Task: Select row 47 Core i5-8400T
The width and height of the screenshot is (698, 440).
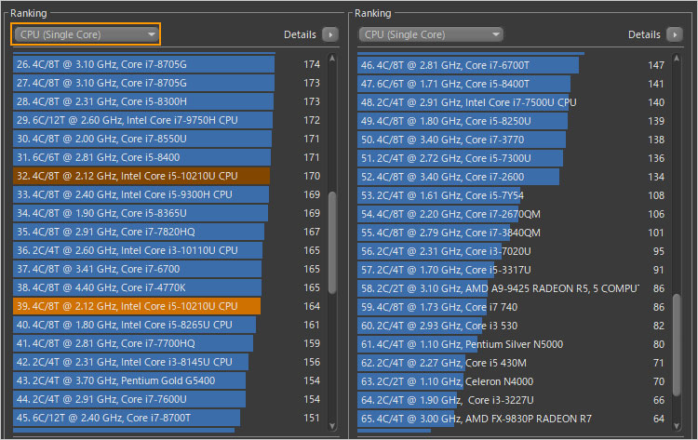Action: tap(511, 84)
